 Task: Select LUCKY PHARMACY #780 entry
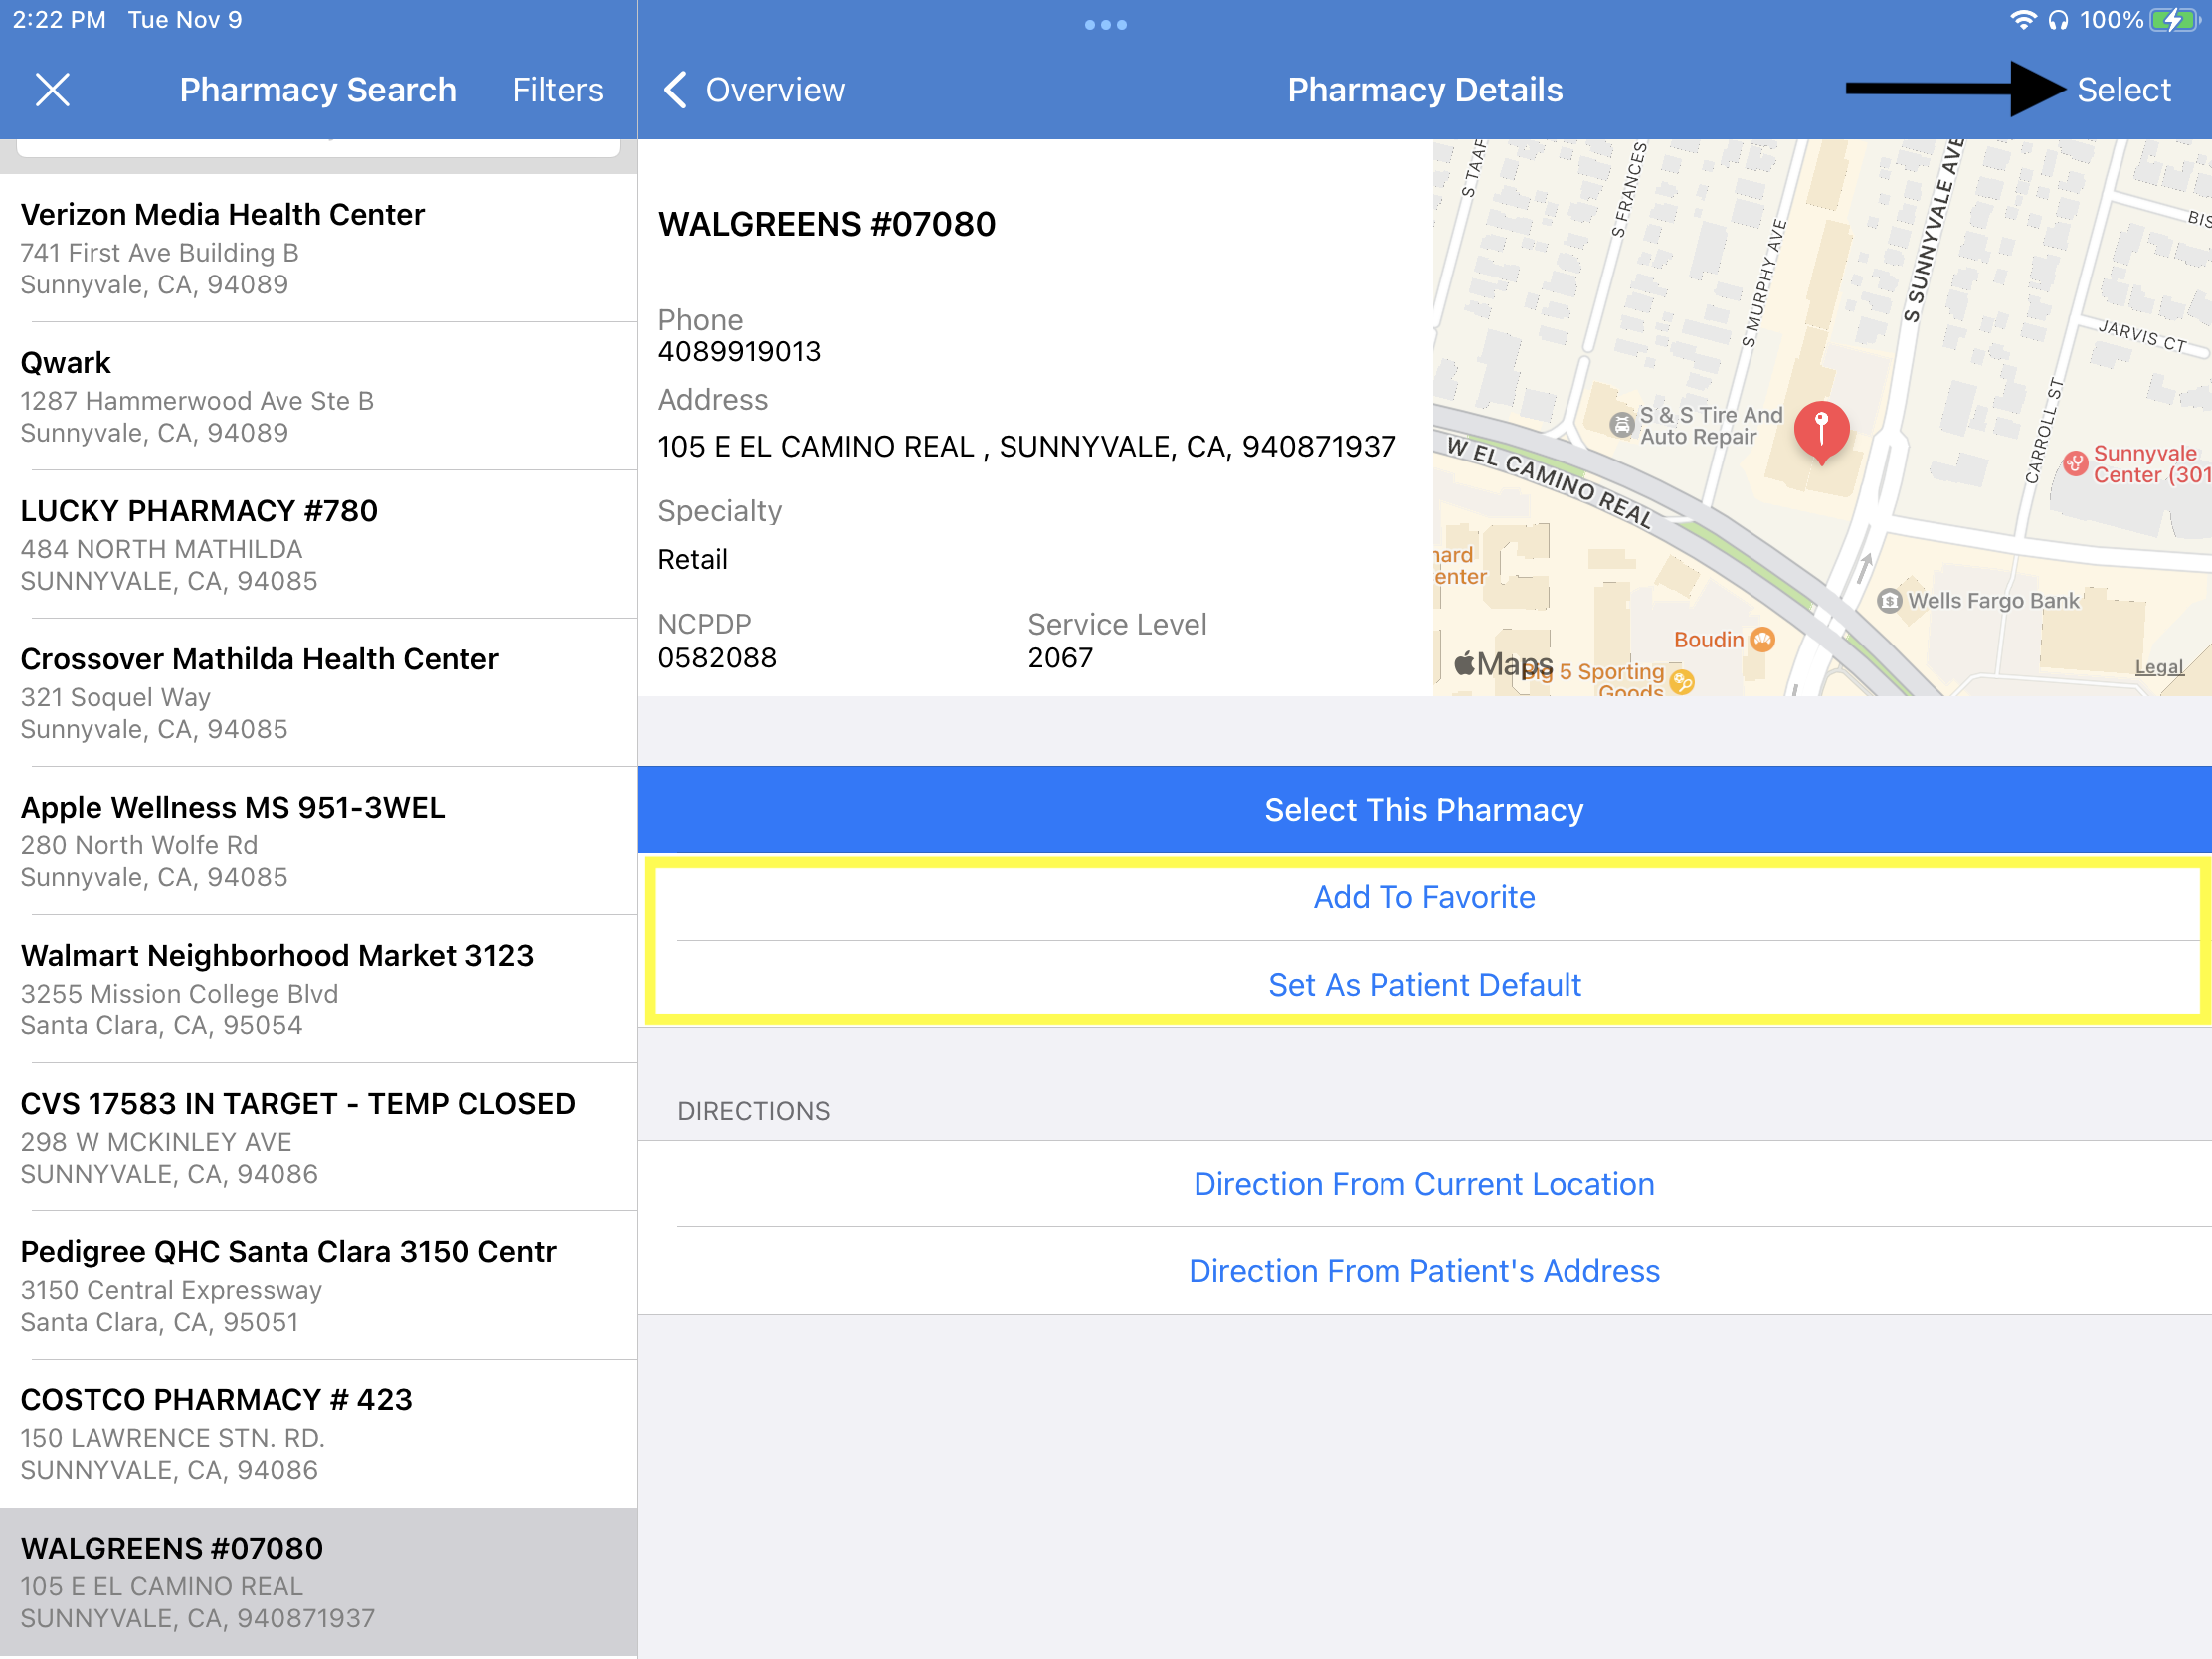click(x=318, y=544)
